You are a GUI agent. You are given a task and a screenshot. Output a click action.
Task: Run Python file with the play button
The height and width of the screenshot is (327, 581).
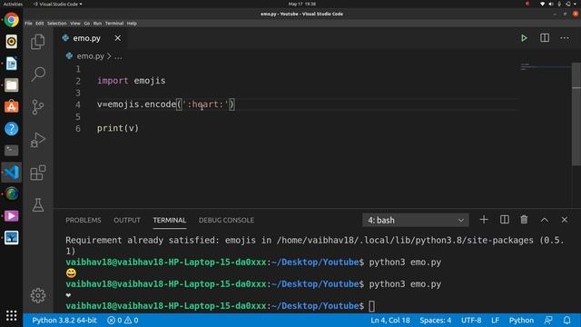[x=524, y=38]
